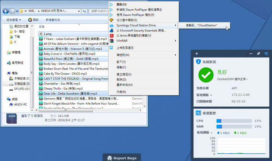Click mp3 icon of Cheap Thrills Sia
Image resolution: width=272 pixels, height=161 pixels.
[41, 89]
